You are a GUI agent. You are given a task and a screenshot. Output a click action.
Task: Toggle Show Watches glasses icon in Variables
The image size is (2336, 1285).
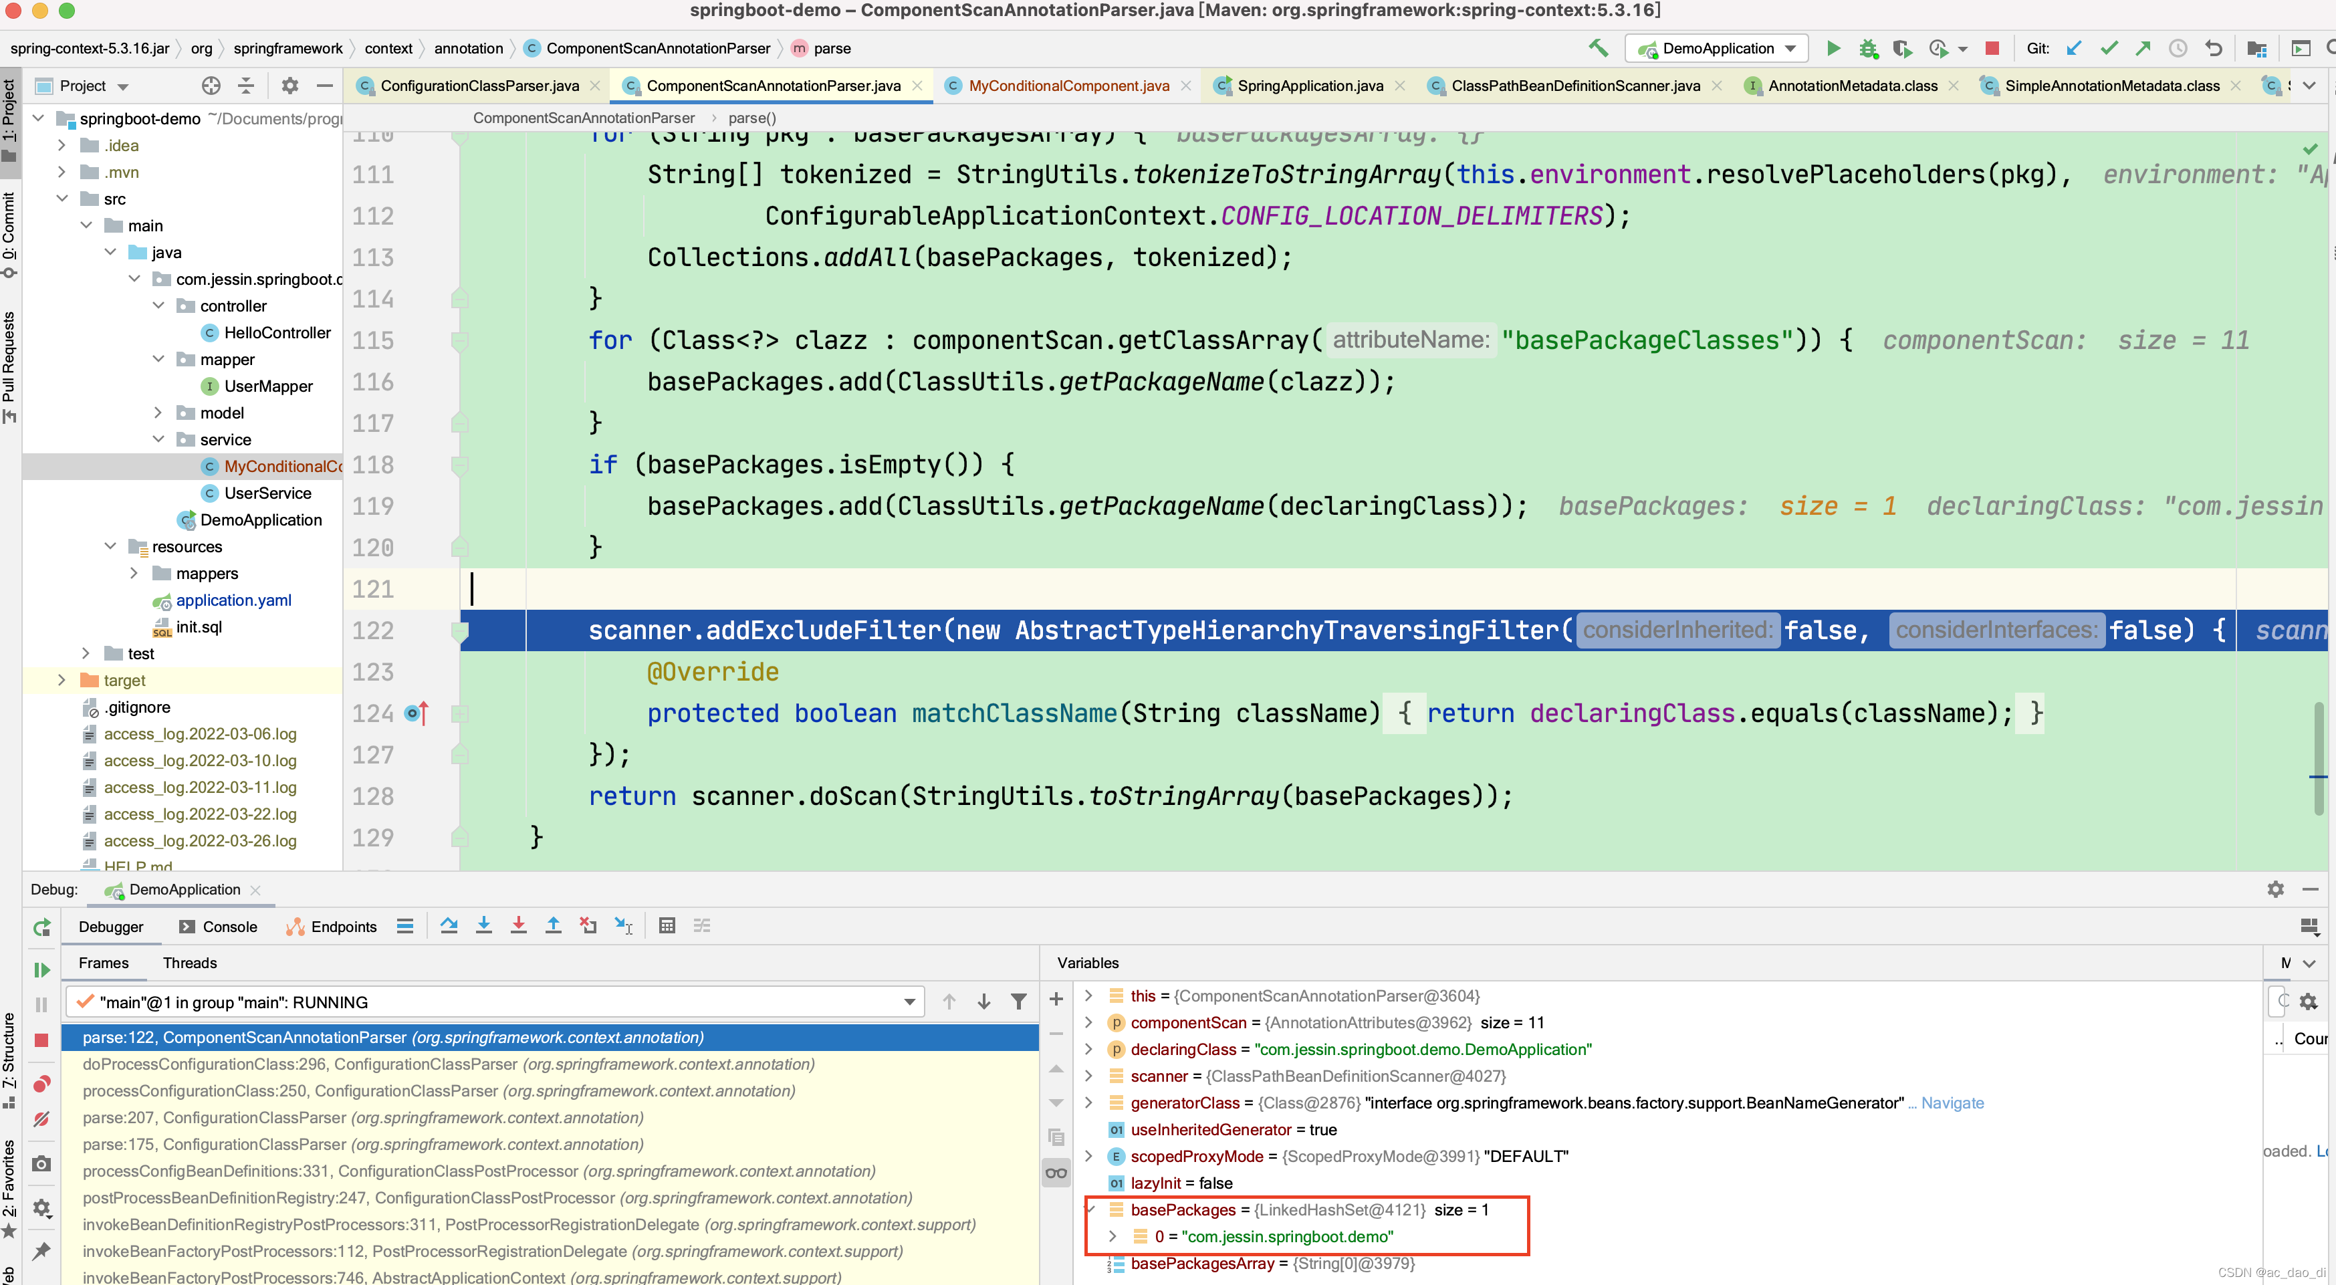tap(1056, 1173)
